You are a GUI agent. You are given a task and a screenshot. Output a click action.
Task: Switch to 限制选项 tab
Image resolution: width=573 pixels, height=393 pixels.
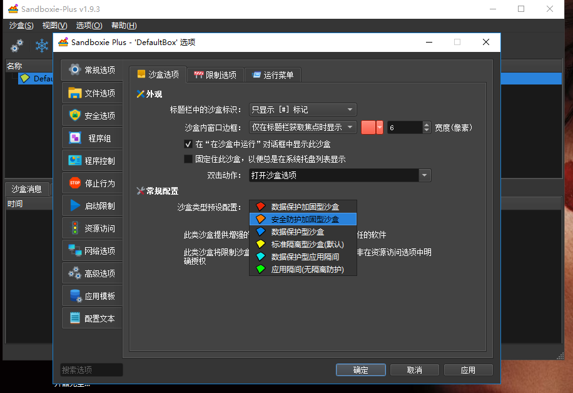click(x=215, y=75)
